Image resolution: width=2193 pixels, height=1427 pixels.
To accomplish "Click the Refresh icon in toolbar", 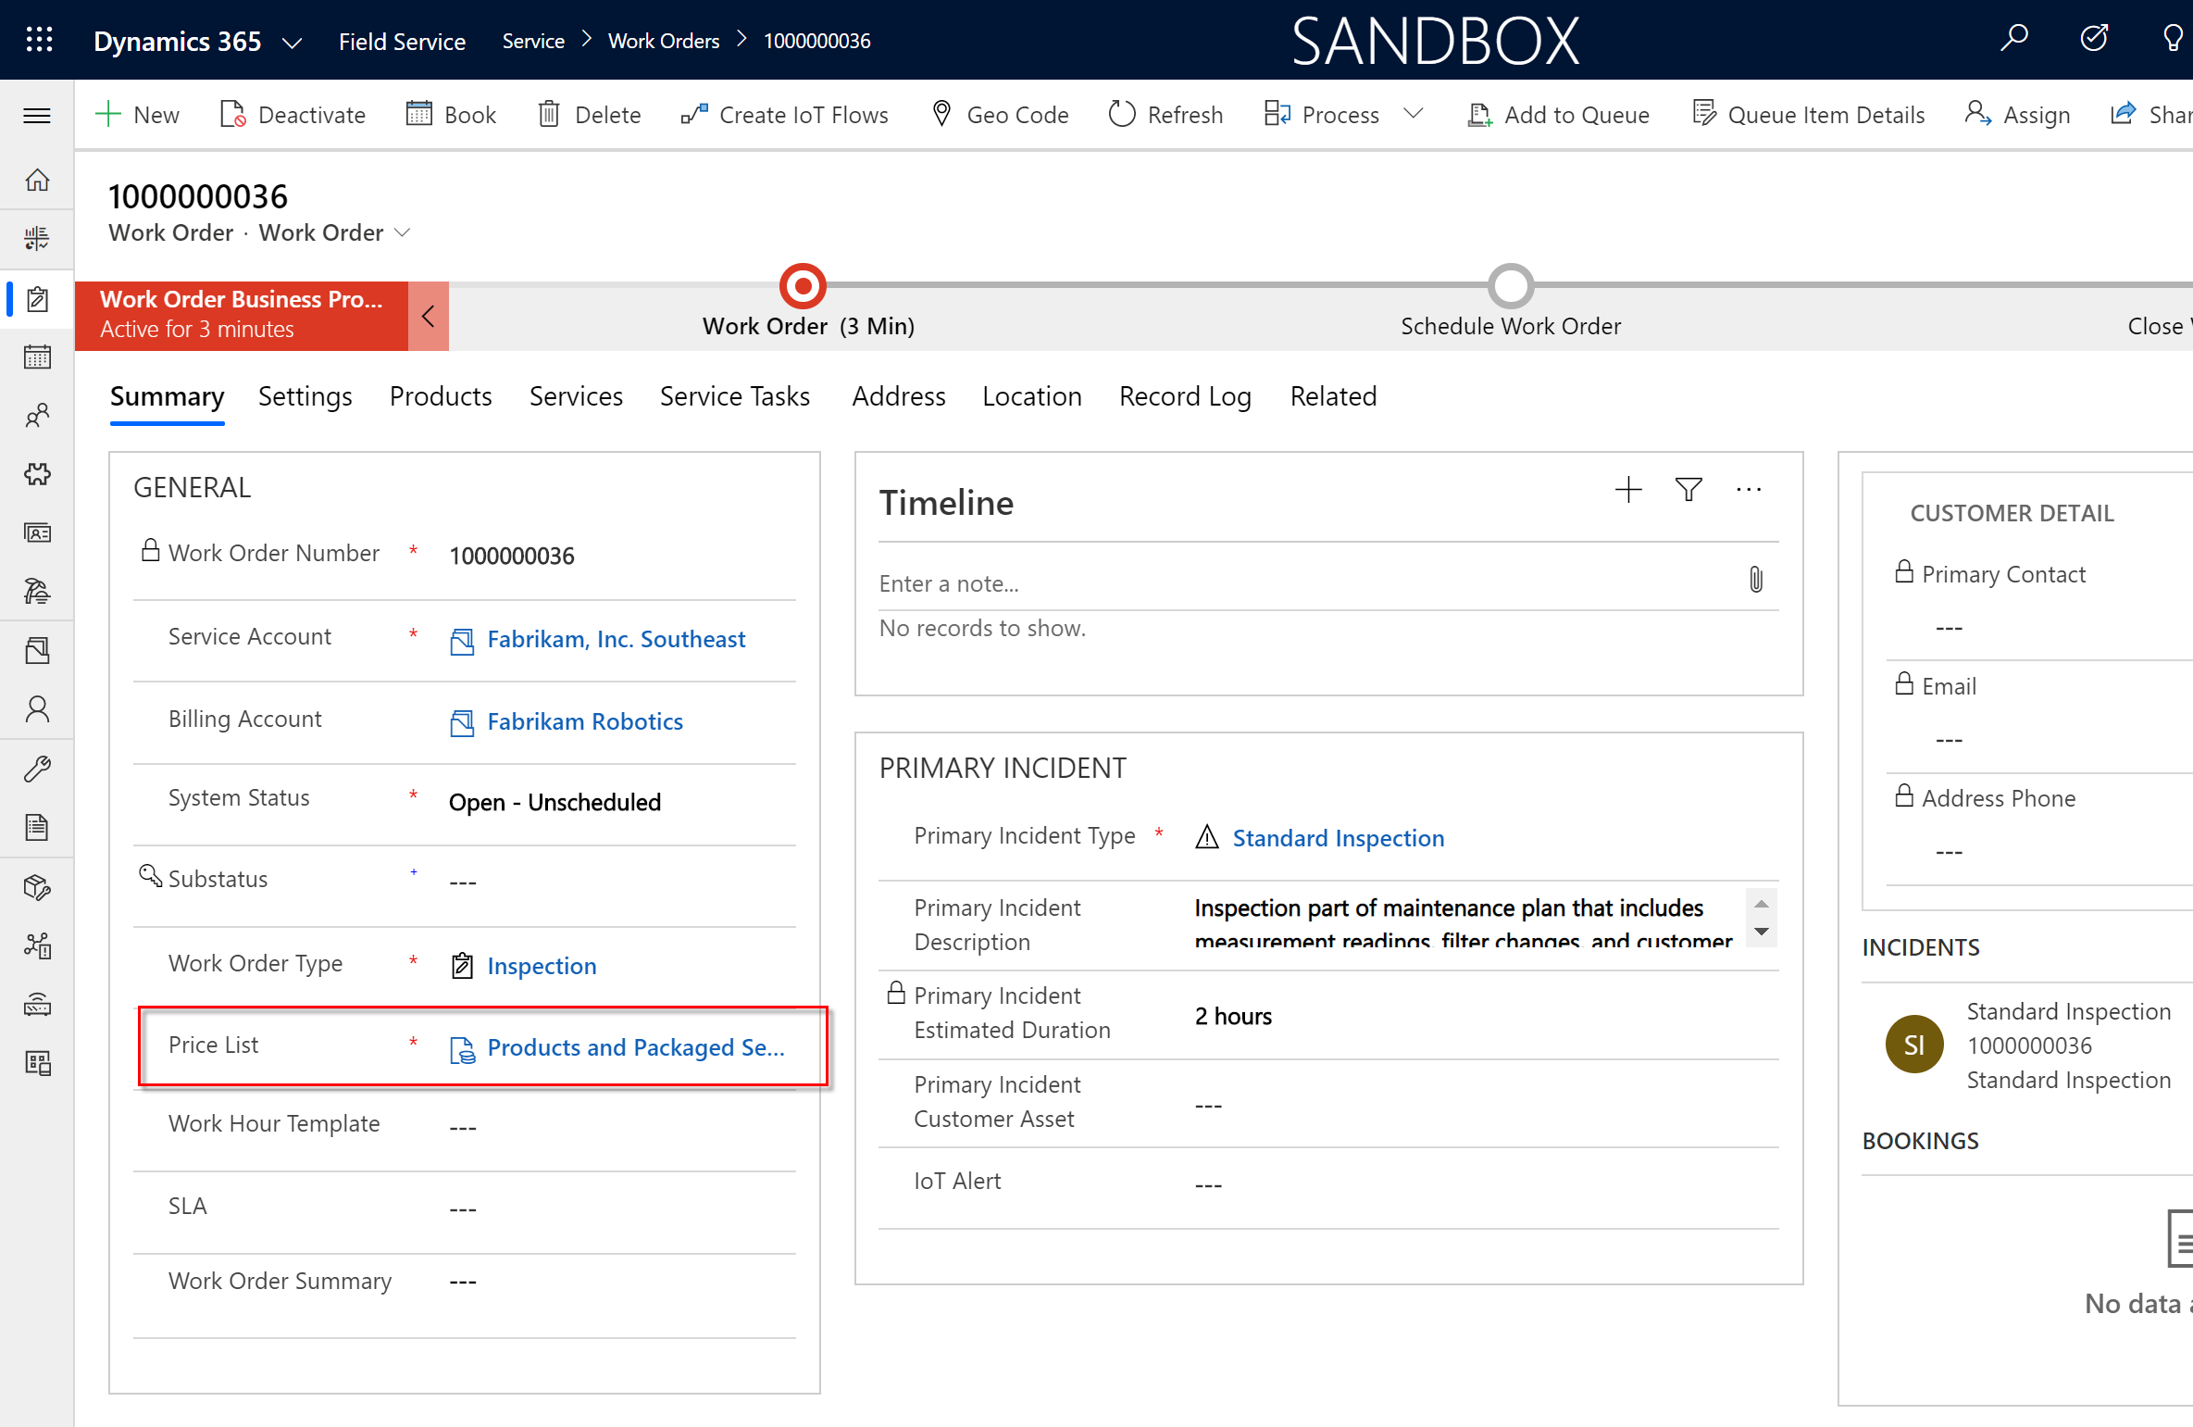I will [x=1119, y=114].
